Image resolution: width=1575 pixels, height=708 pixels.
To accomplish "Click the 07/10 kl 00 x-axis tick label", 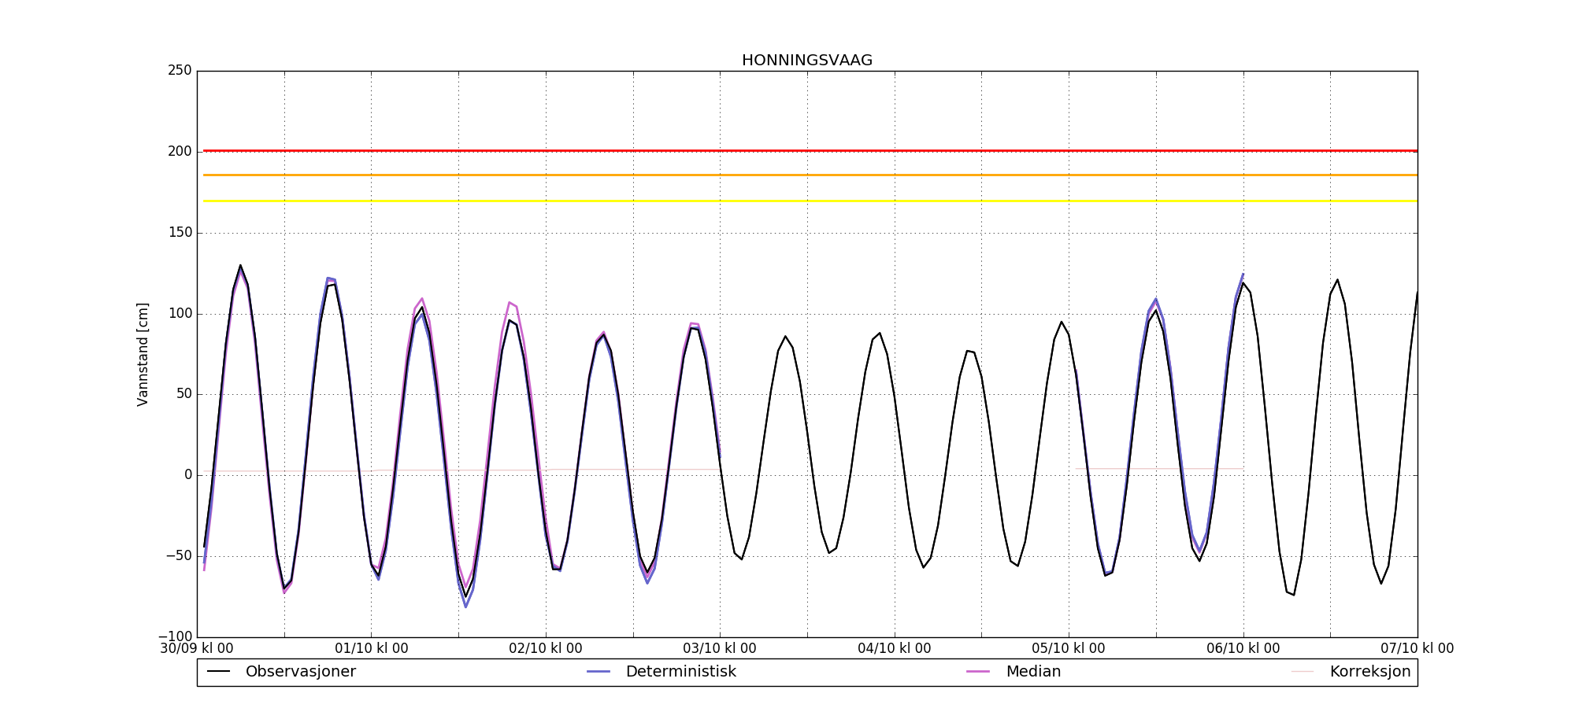I will click(x=1417, y=649).
